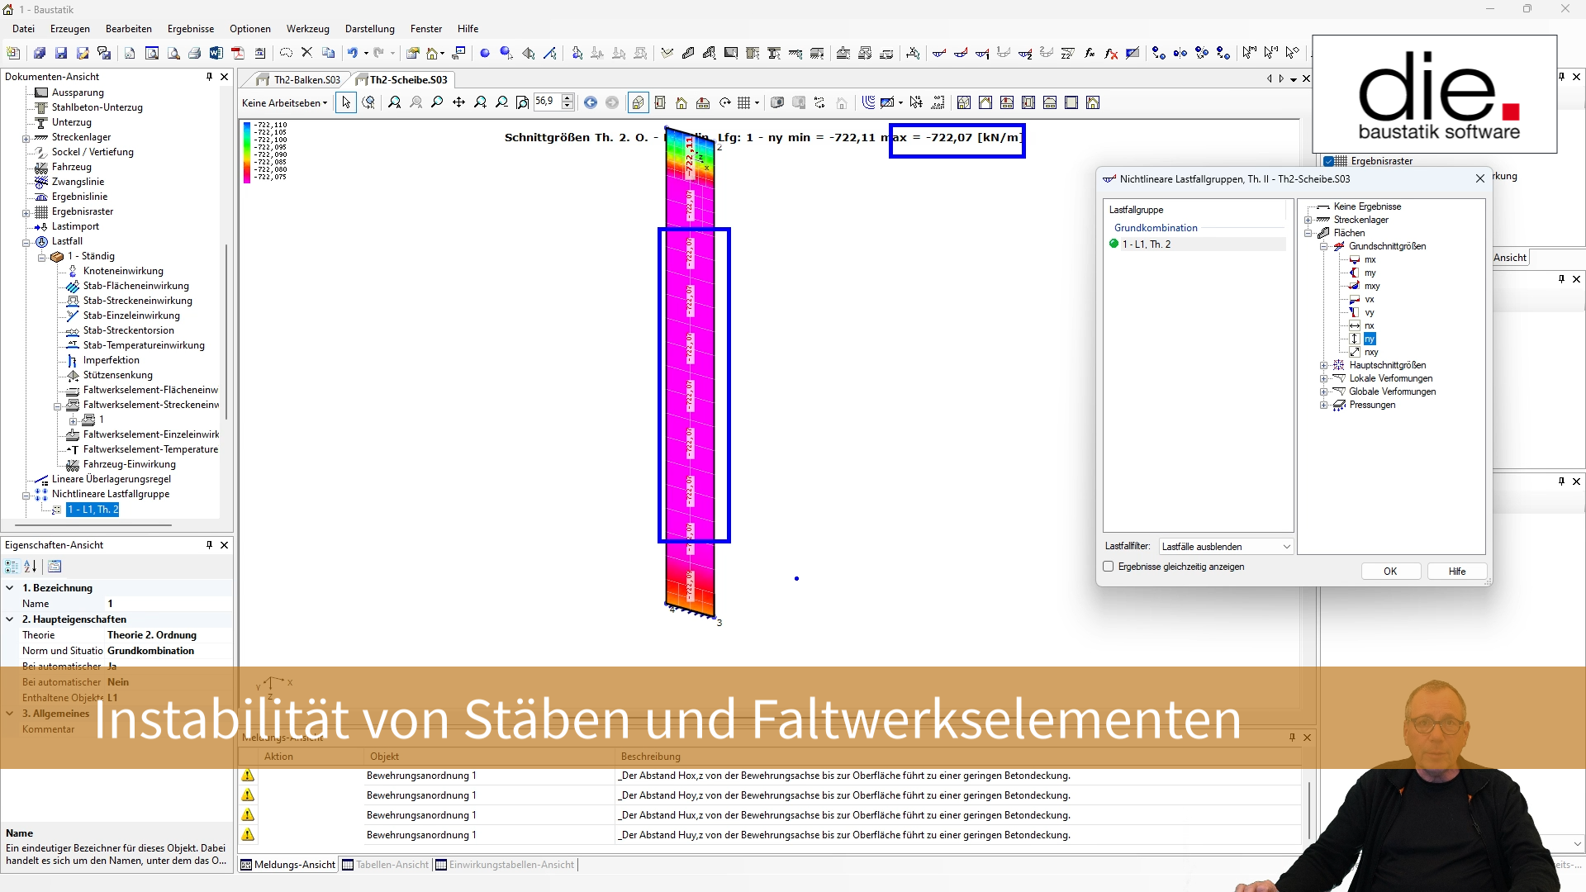The width and height of the screenshot is (1586, 892).
Task: Switch to Einwirkungstabellen-Ansicht tab
Action: click(505, 865)
